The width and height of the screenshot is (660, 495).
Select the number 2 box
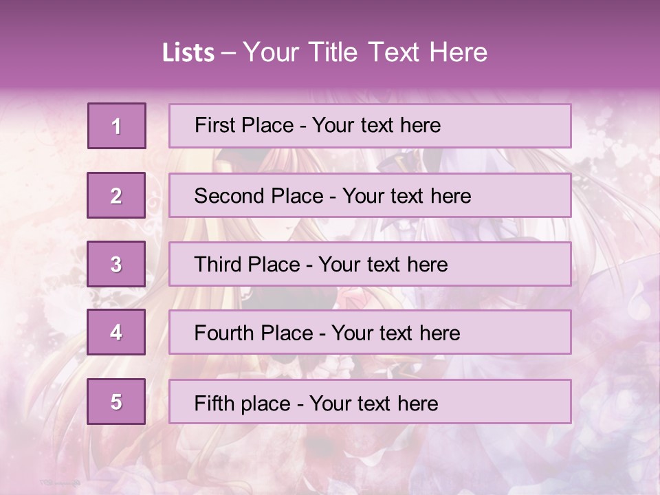tap(116, 195)
